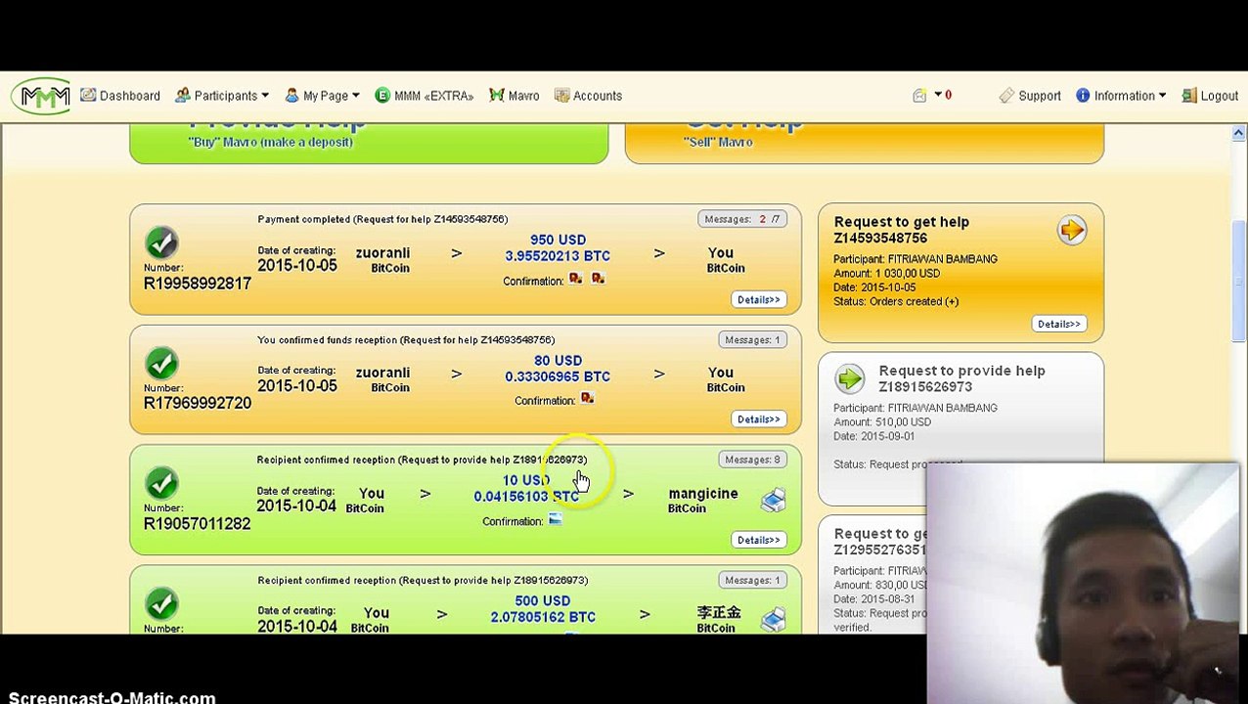Click the Mavro butterfly icon

pos(497,95)
